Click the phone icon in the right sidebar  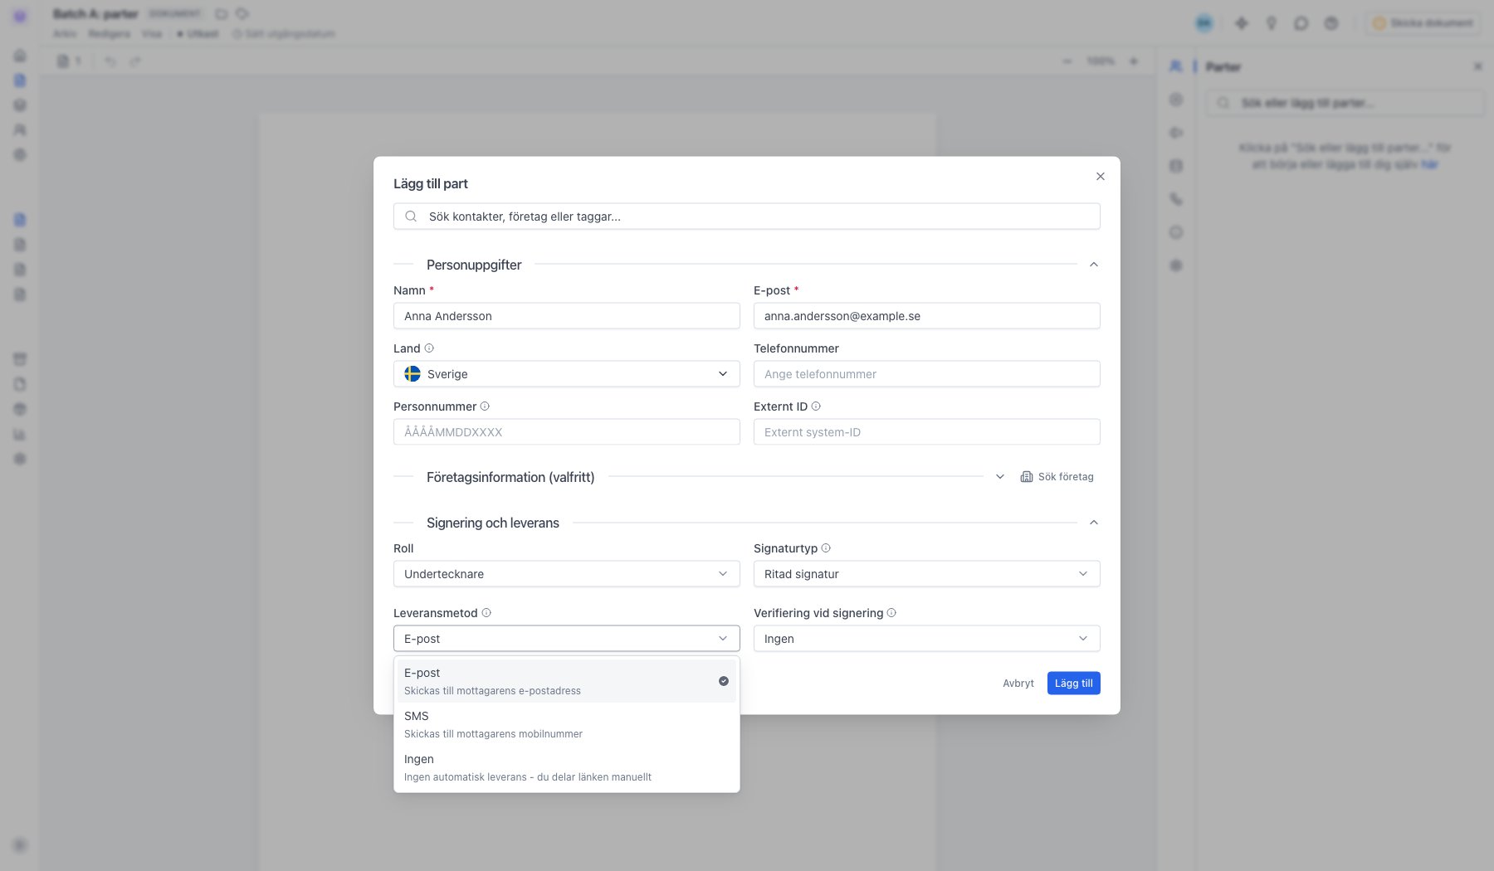[1176, 199]
